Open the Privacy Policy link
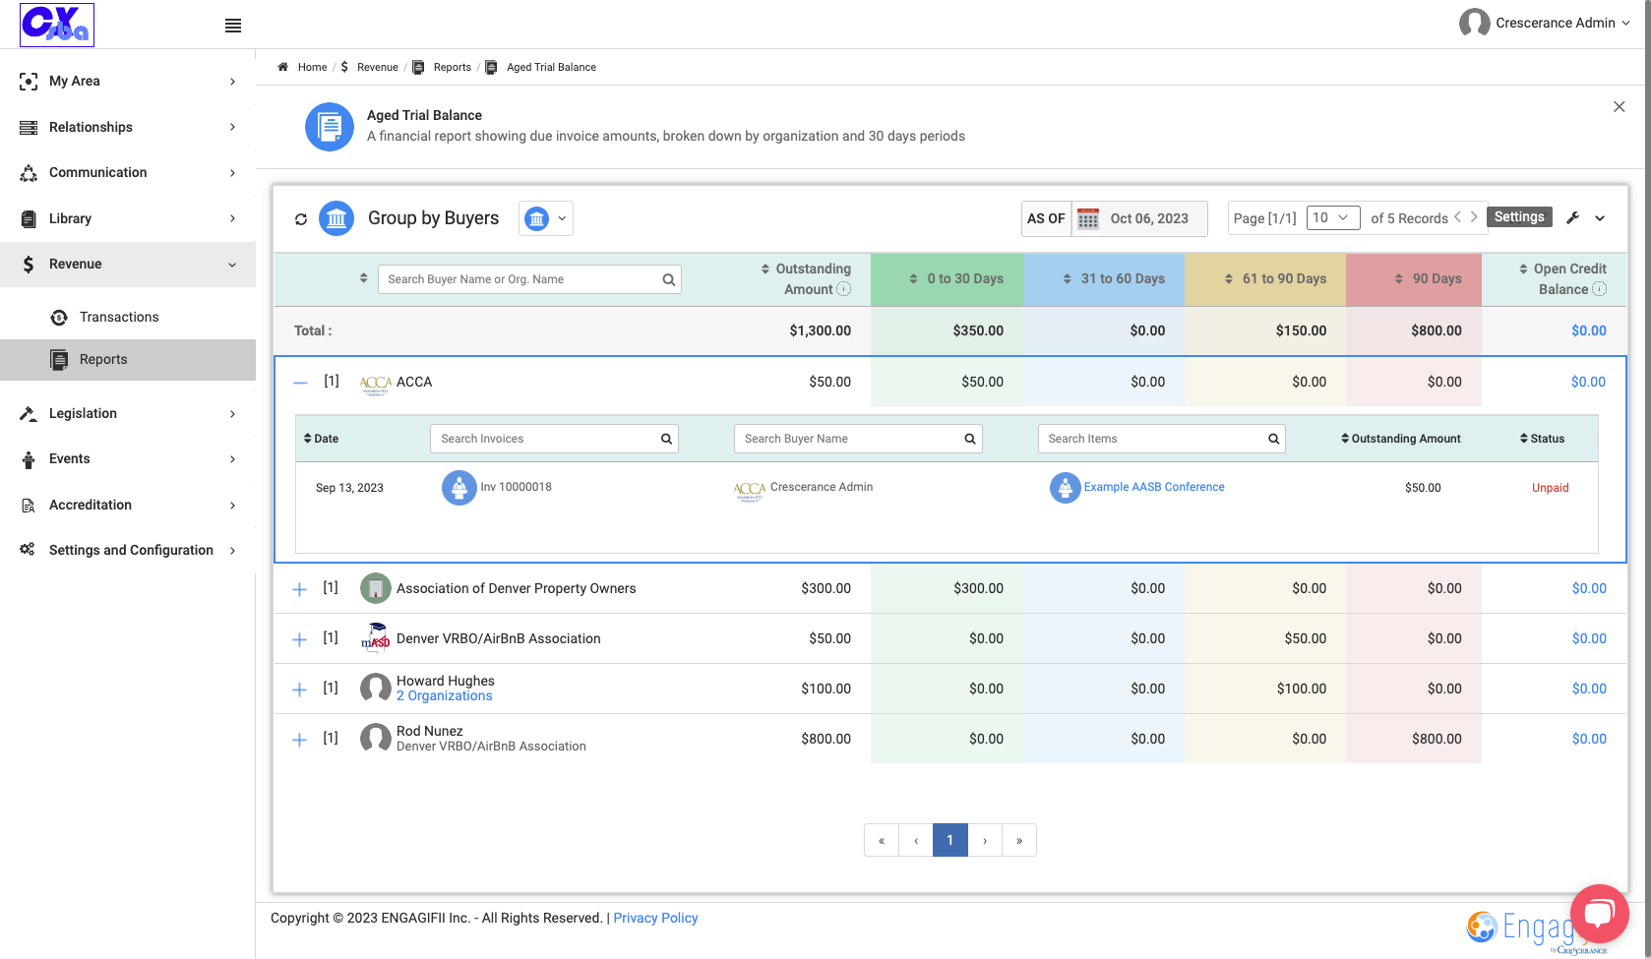The image size is (1651, 959). coord(655,918)
